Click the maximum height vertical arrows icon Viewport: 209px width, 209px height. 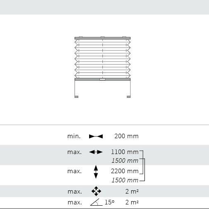click(96, 172)
